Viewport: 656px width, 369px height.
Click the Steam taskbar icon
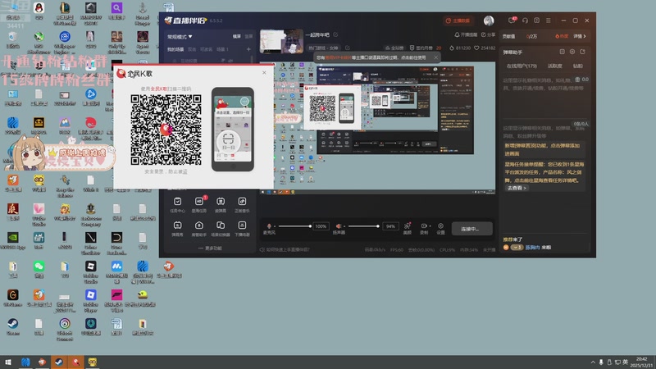tap(58, 362)
